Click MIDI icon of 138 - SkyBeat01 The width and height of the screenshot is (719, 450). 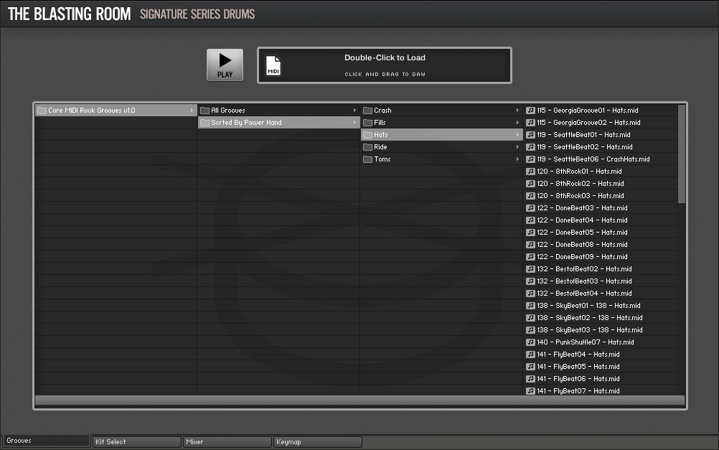530,306
